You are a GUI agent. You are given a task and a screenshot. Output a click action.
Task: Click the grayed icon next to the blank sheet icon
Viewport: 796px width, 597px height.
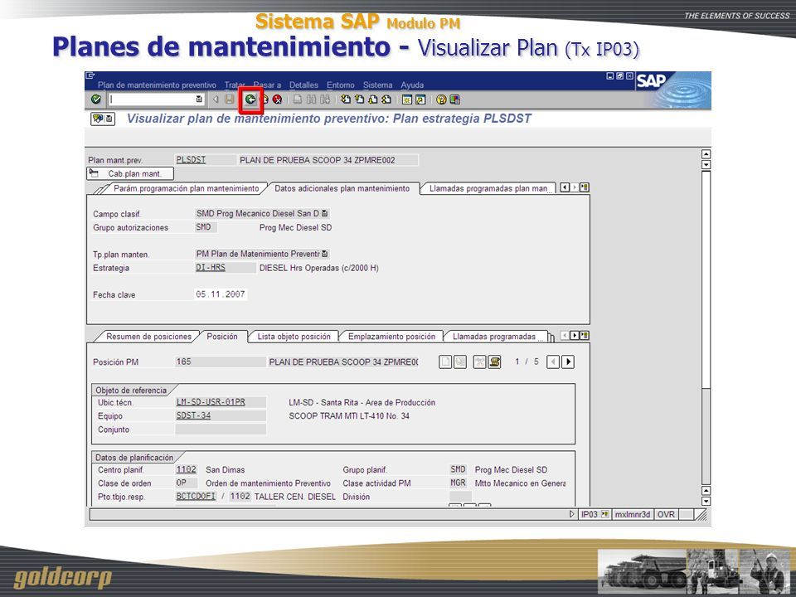(x=460, y=362)
